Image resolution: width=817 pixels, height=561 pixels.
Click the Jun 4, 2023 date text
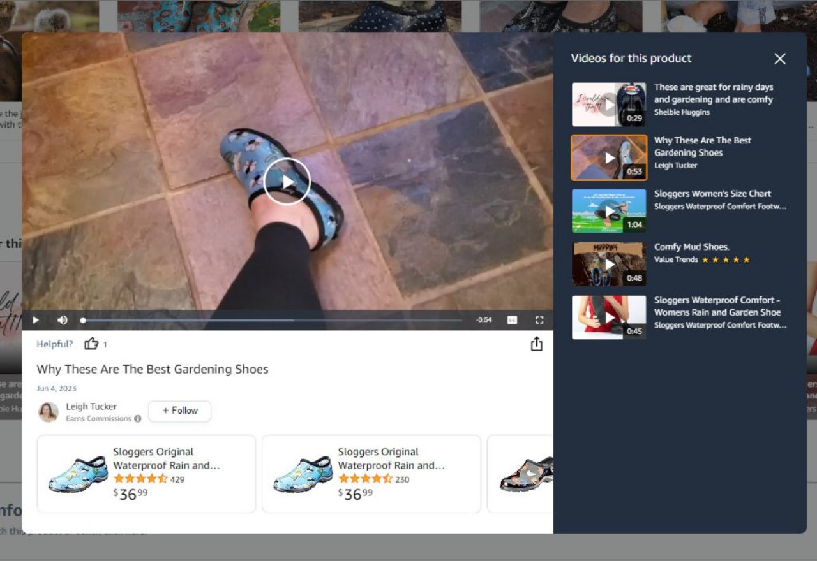tap(56, 388)
